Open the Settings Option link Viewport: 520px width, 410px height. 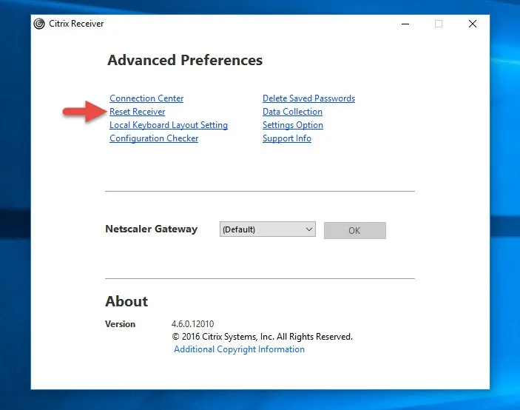[292, 125]
